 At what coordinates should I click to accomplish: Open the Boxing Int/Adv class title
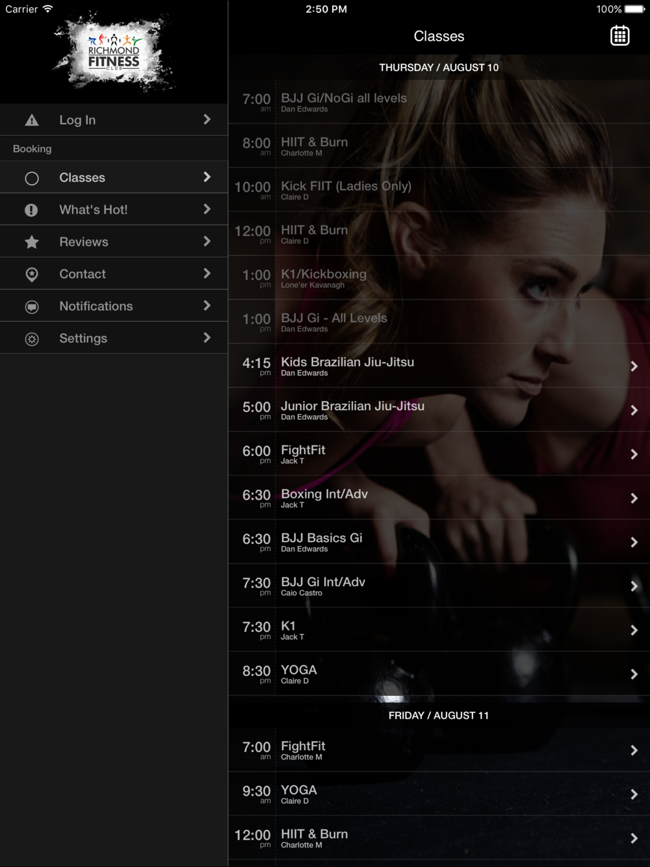click(x=324, y=494)
